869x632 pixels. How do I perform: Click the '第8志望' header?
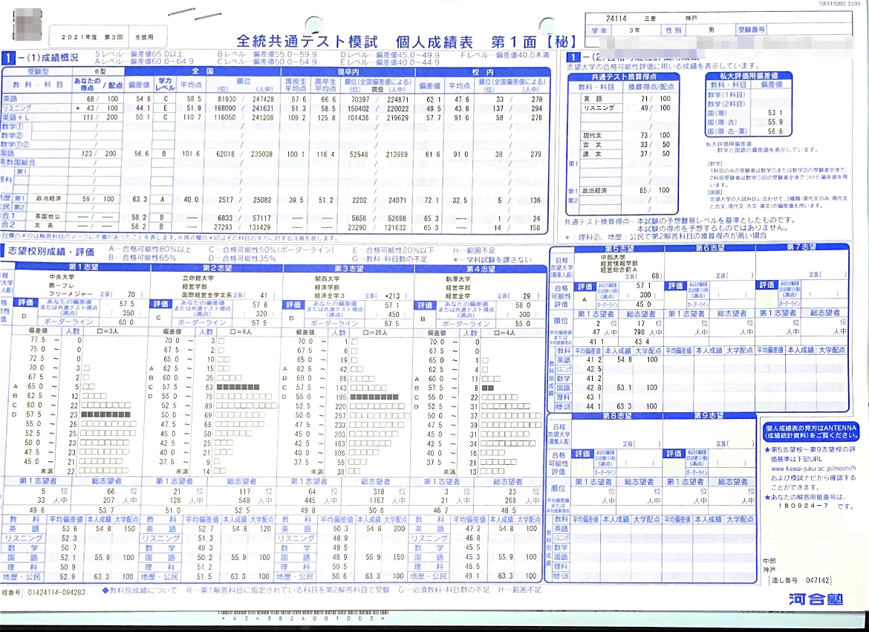point(616,415)
